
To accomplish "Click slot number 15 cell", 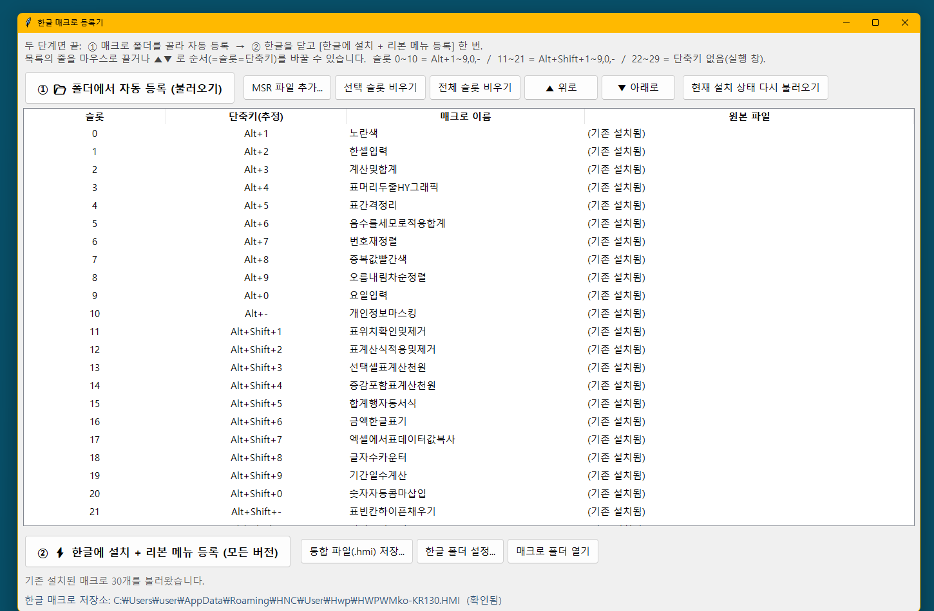I will [95, 404].
